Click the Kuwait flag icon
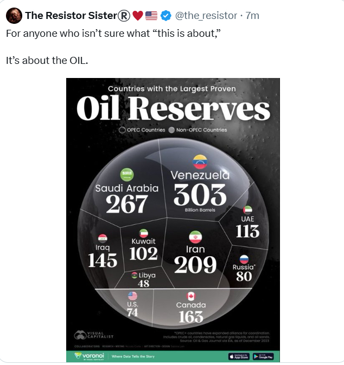The height and width of the screenshot is (365, 344). pyautogui.click(x=144, y=233)
